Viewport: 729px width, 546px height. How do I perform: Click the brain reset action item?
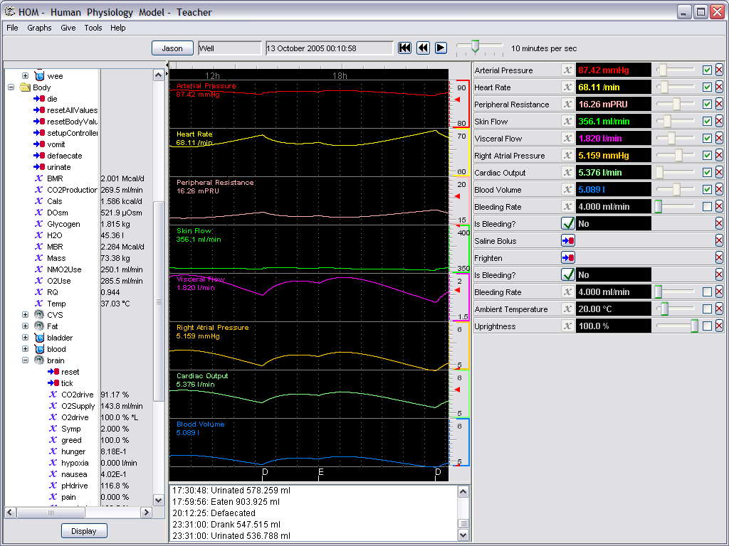(x=70, y=372)
